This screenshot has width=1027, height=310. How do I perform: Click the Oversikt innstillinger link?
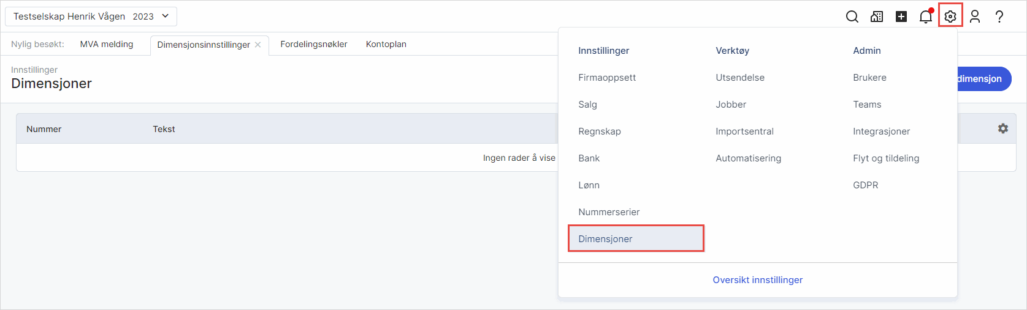click(757, 280)
